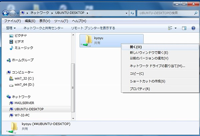200x136 pixels.
Task: Refresh the UBUNTU-DESKTOP location
Action: coord(132,13)
